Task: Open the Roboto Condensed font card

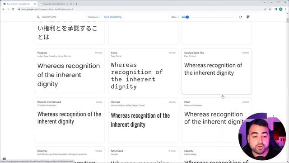Action: pos(70,120)
